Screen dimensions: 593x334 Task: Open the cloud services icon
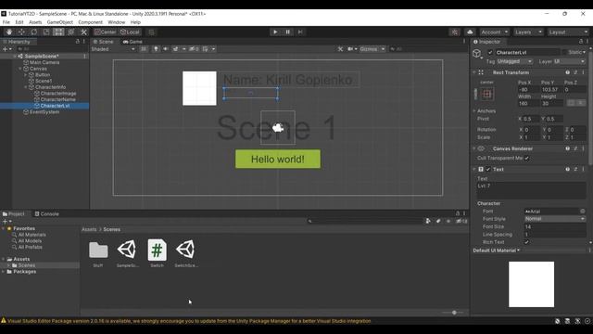(470, 32)
